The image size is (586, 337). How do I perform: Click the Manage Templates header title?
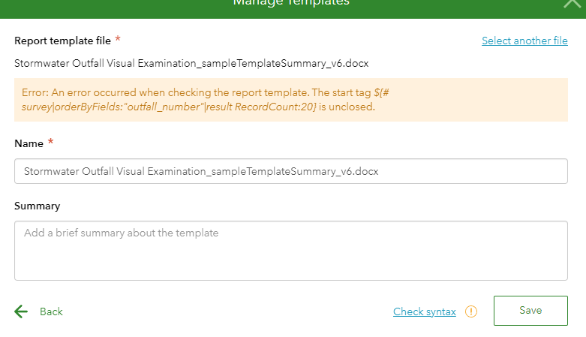click(291, 3)
